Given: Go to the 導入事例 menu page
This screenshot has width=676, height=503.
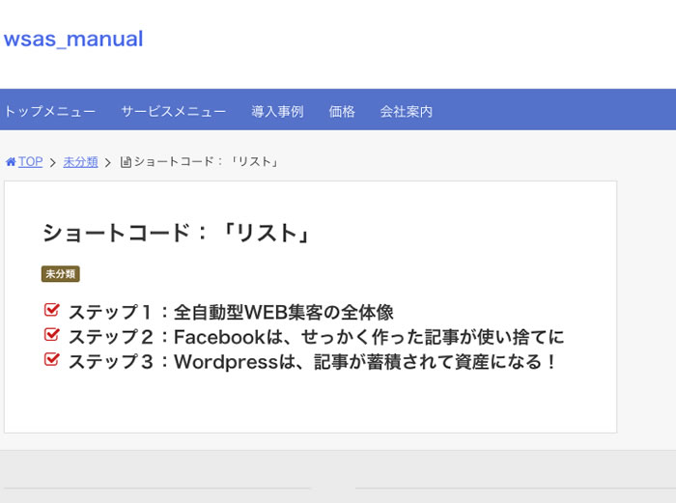Looking at the screenshot, I should [277, 111].
